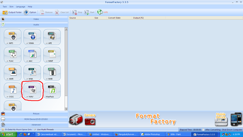
Task: Click the Camera camcorder image
Action: point(75,119)
